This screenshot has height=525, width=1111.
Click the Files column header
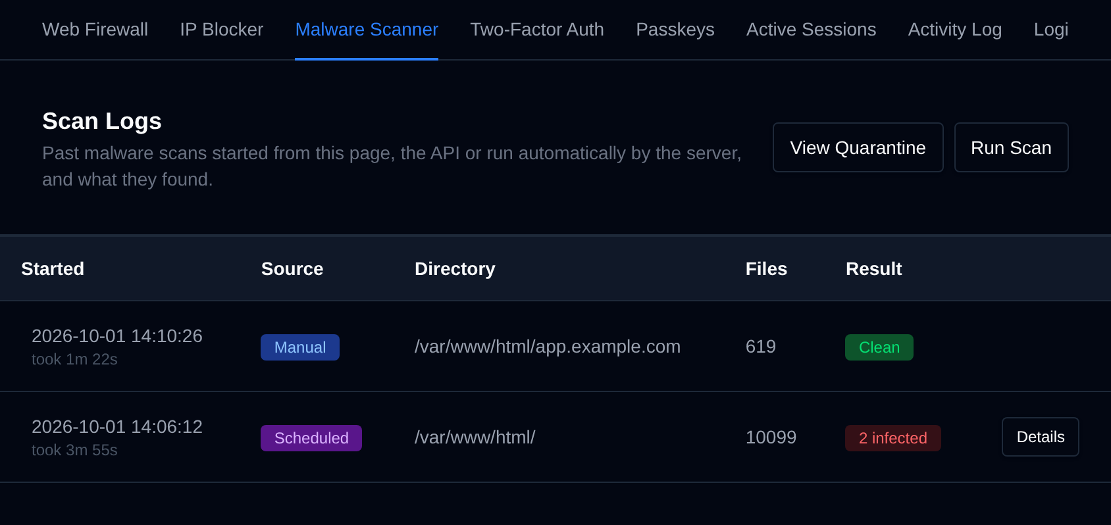[x=766, y=268]
